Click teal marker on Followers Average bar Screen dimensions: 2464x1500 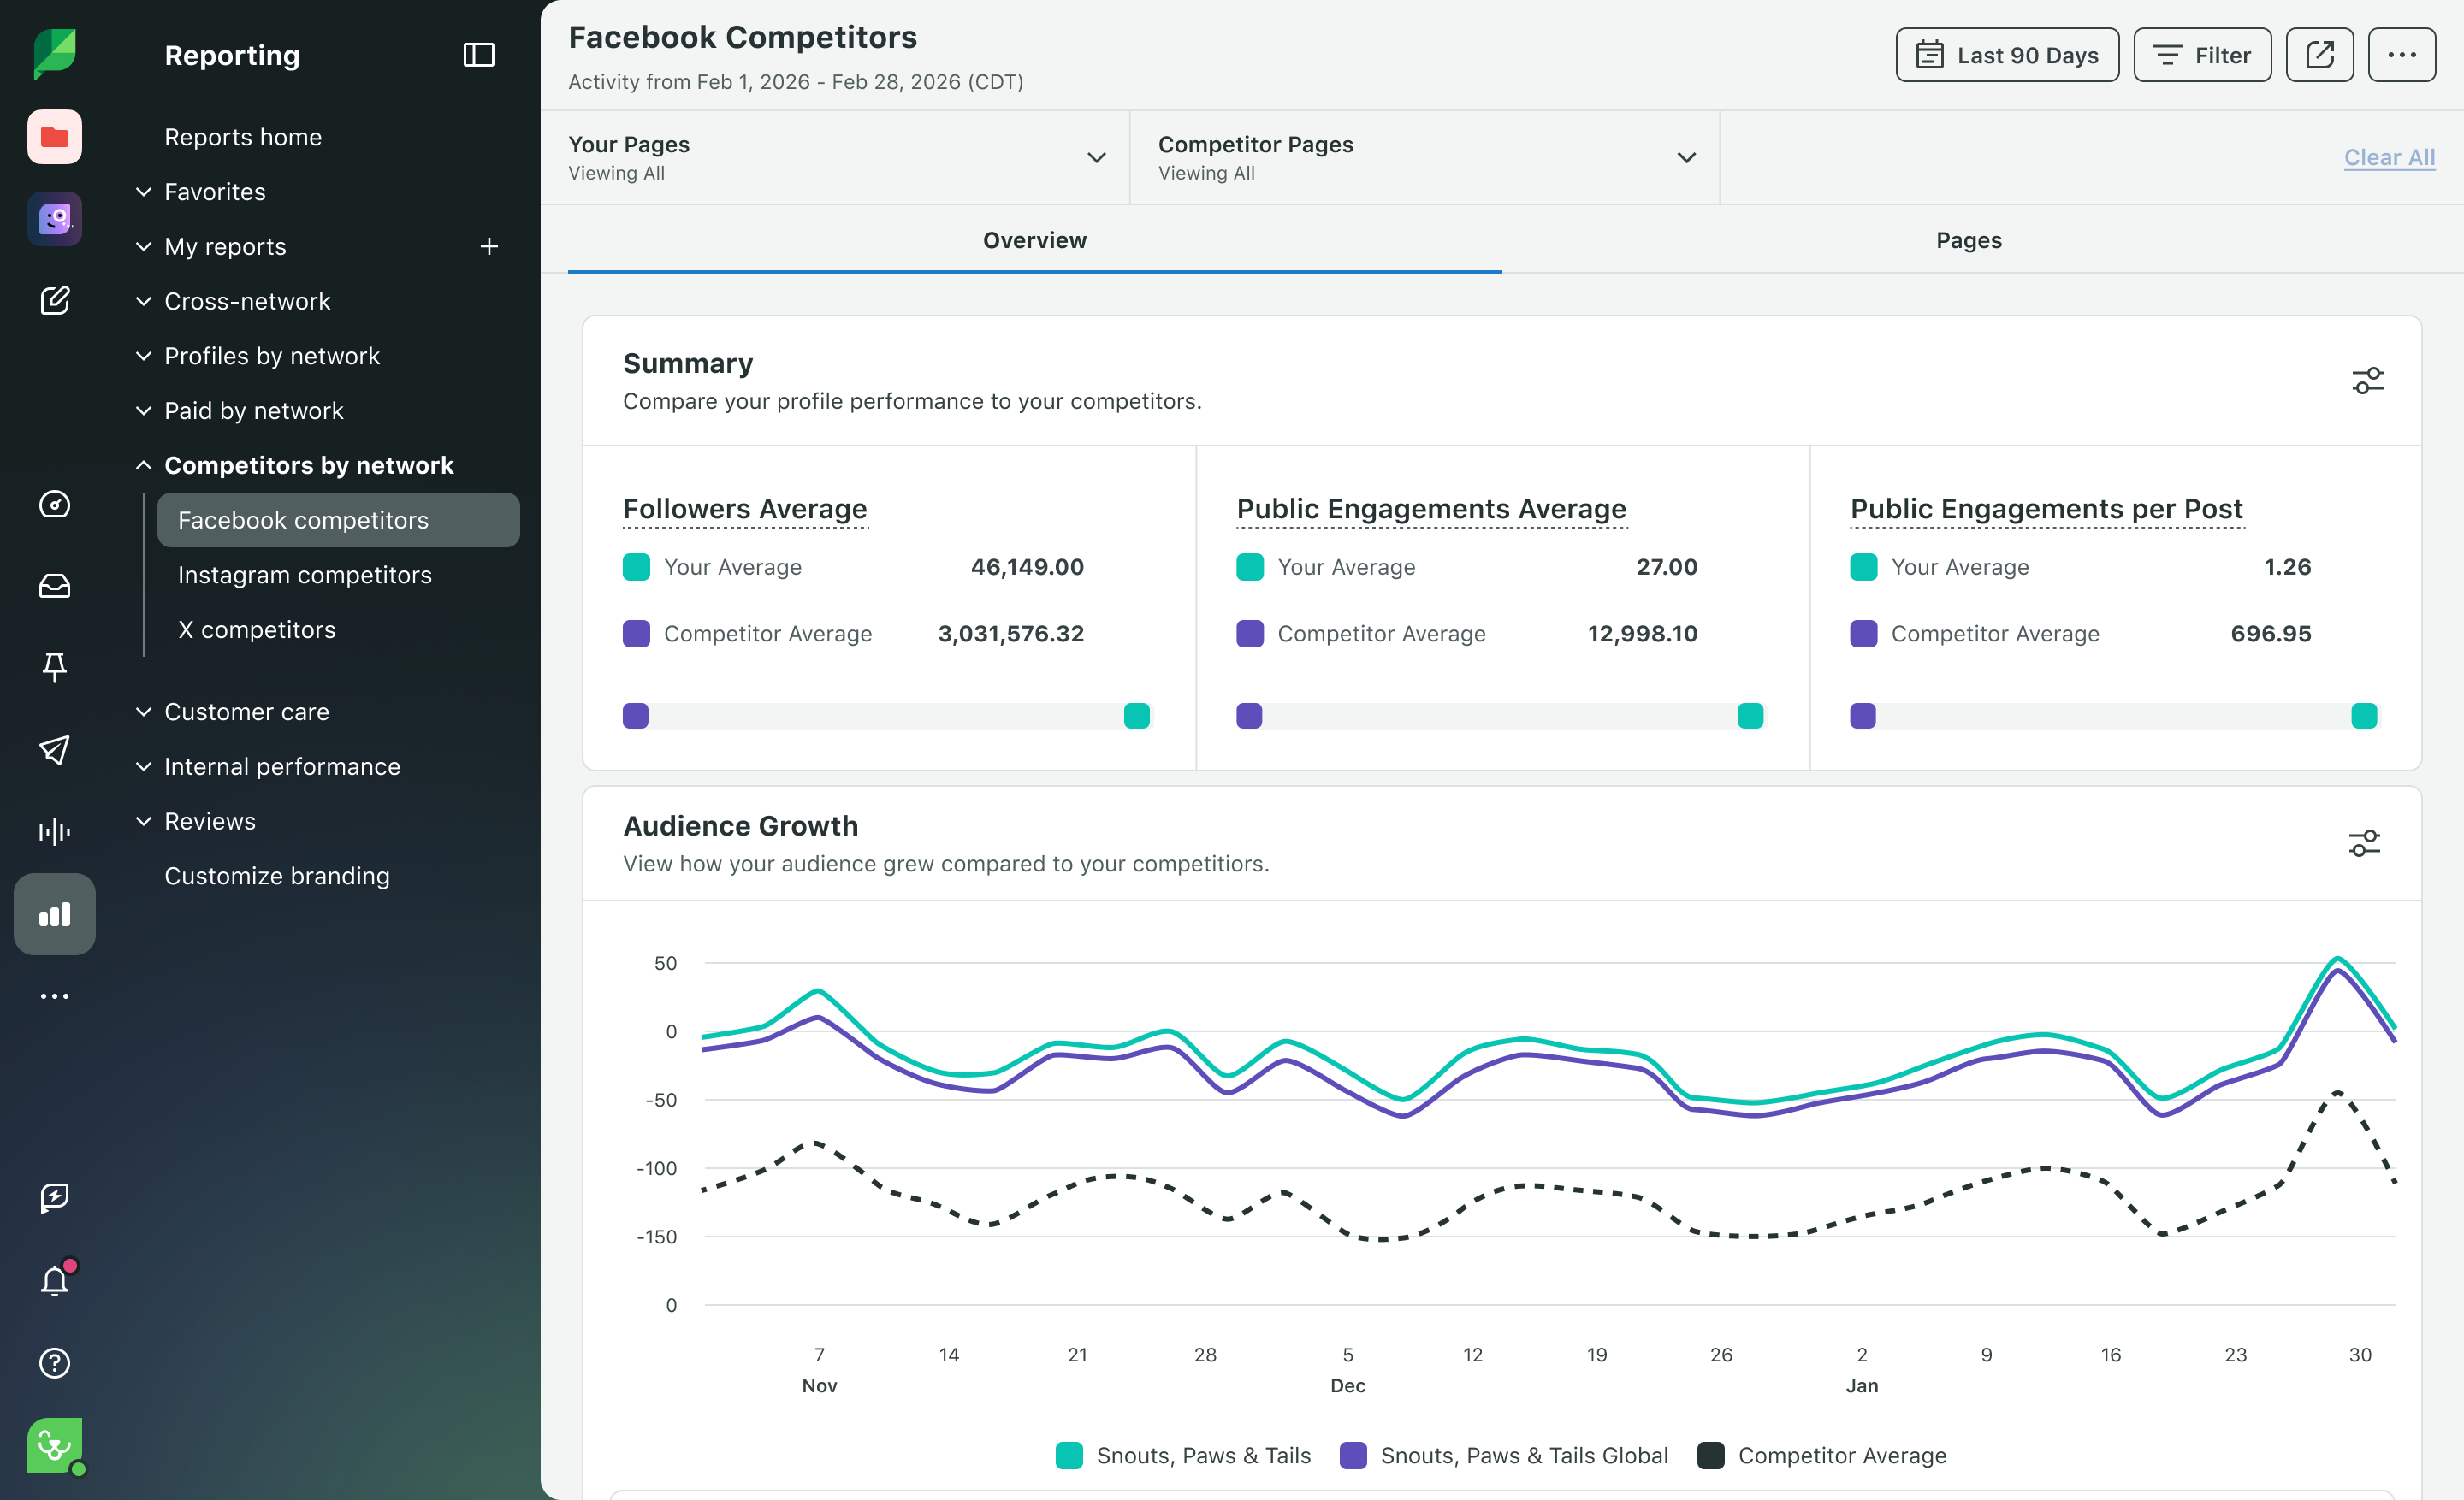(x=1136, y=716)
